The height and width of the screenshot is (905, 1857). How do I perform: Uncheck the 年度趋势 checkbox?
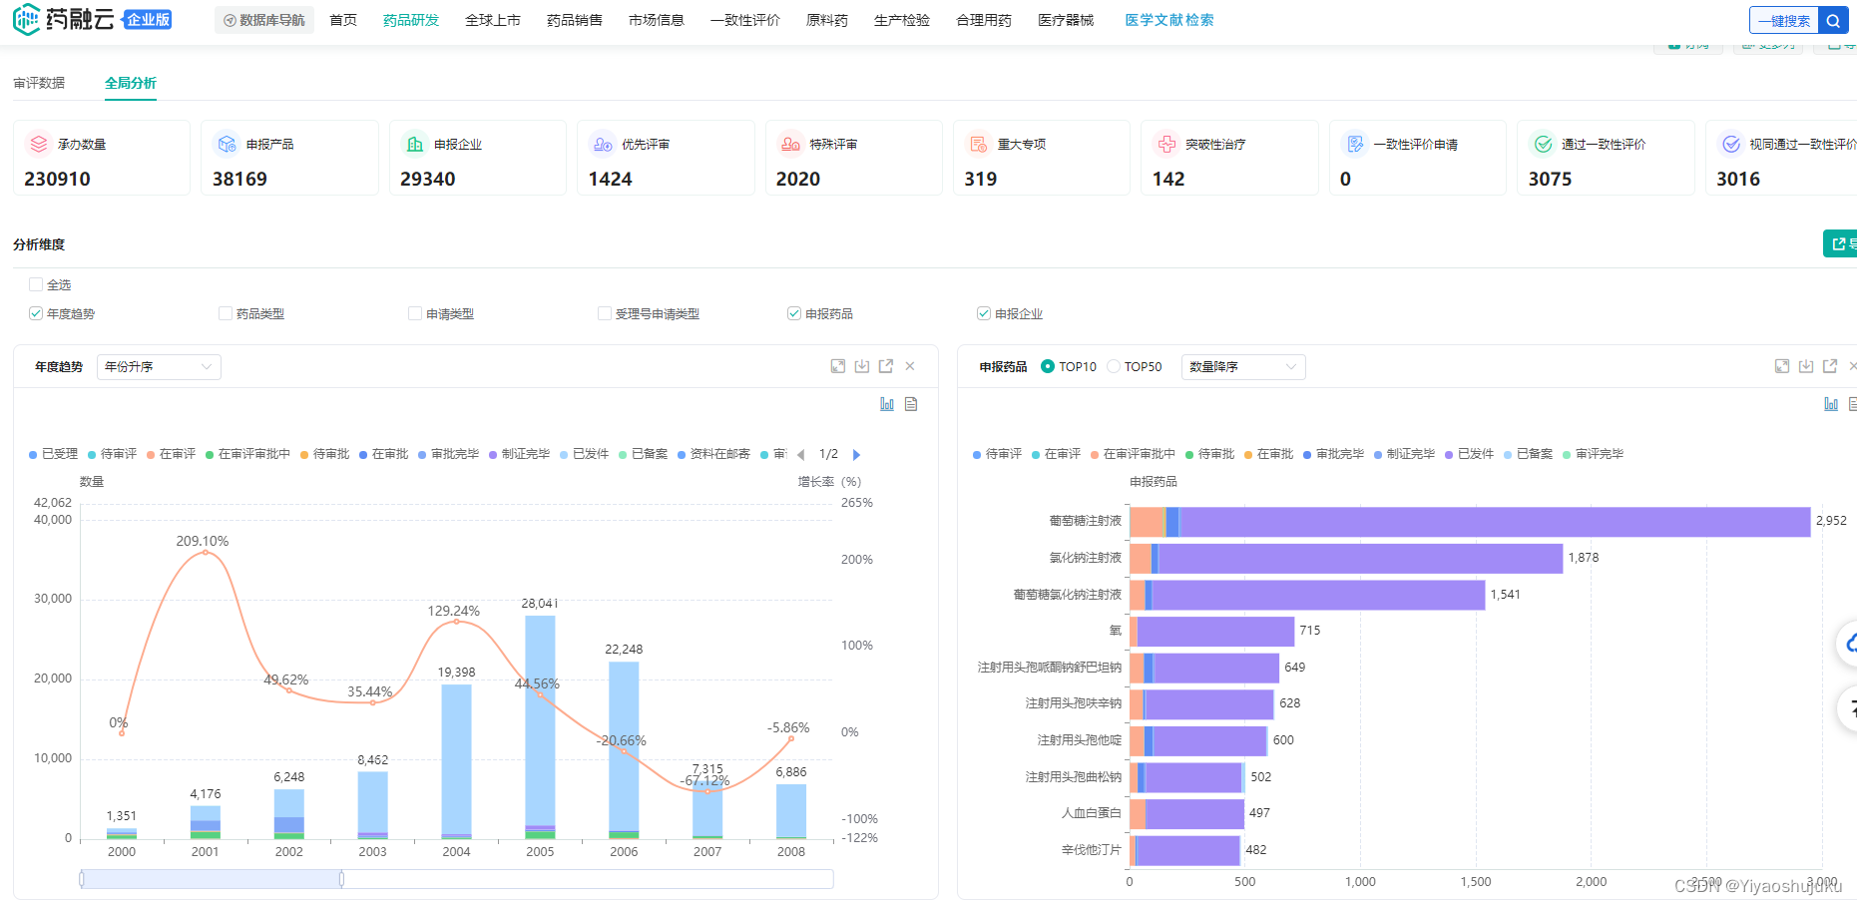36,313
